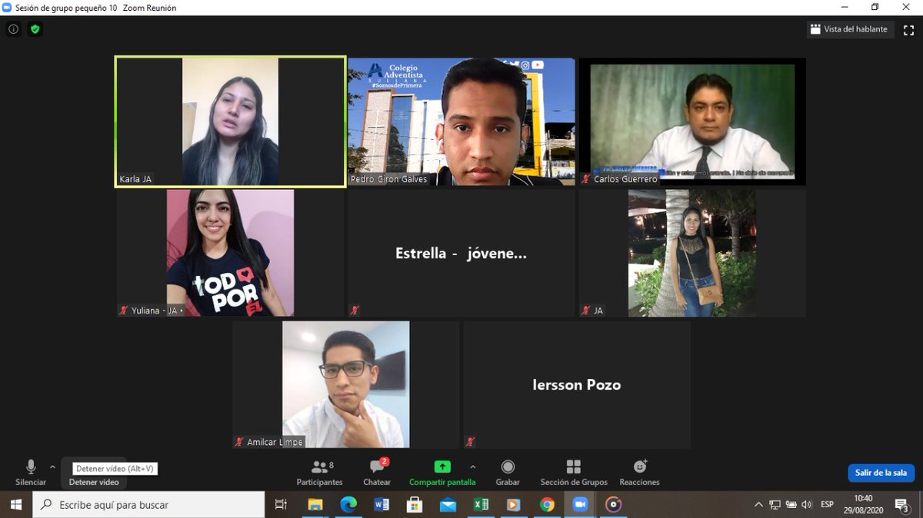Select Pedro Giron Galves video tile
This screenshot has width=923, height=518.
(461, 121)
